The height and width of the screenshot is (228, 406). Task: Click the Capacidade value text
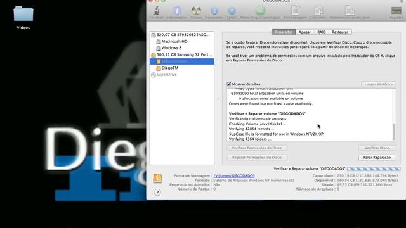point(367,176)
